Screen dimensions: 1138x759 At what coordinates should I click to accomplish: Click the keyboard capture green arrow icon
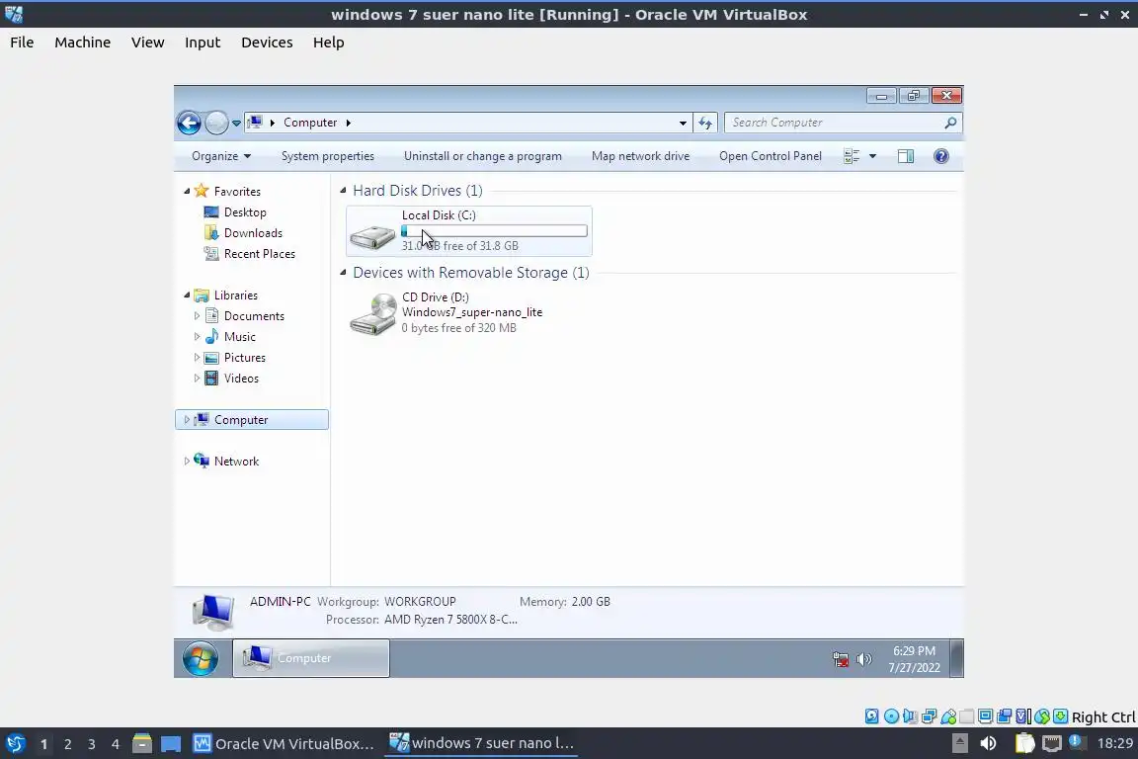point(1060,717)
